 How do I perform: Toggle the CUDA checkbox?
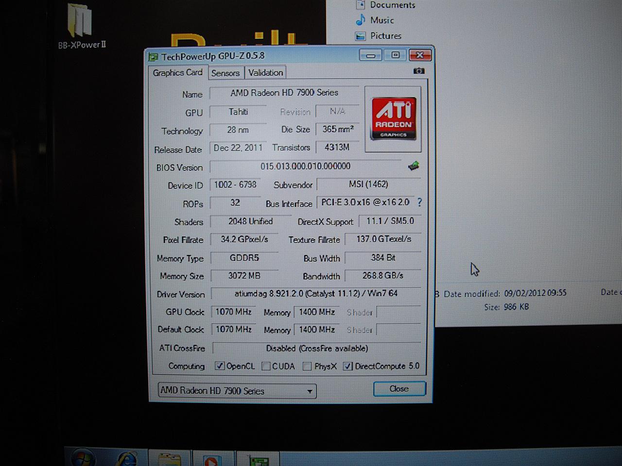coord(266,366)
